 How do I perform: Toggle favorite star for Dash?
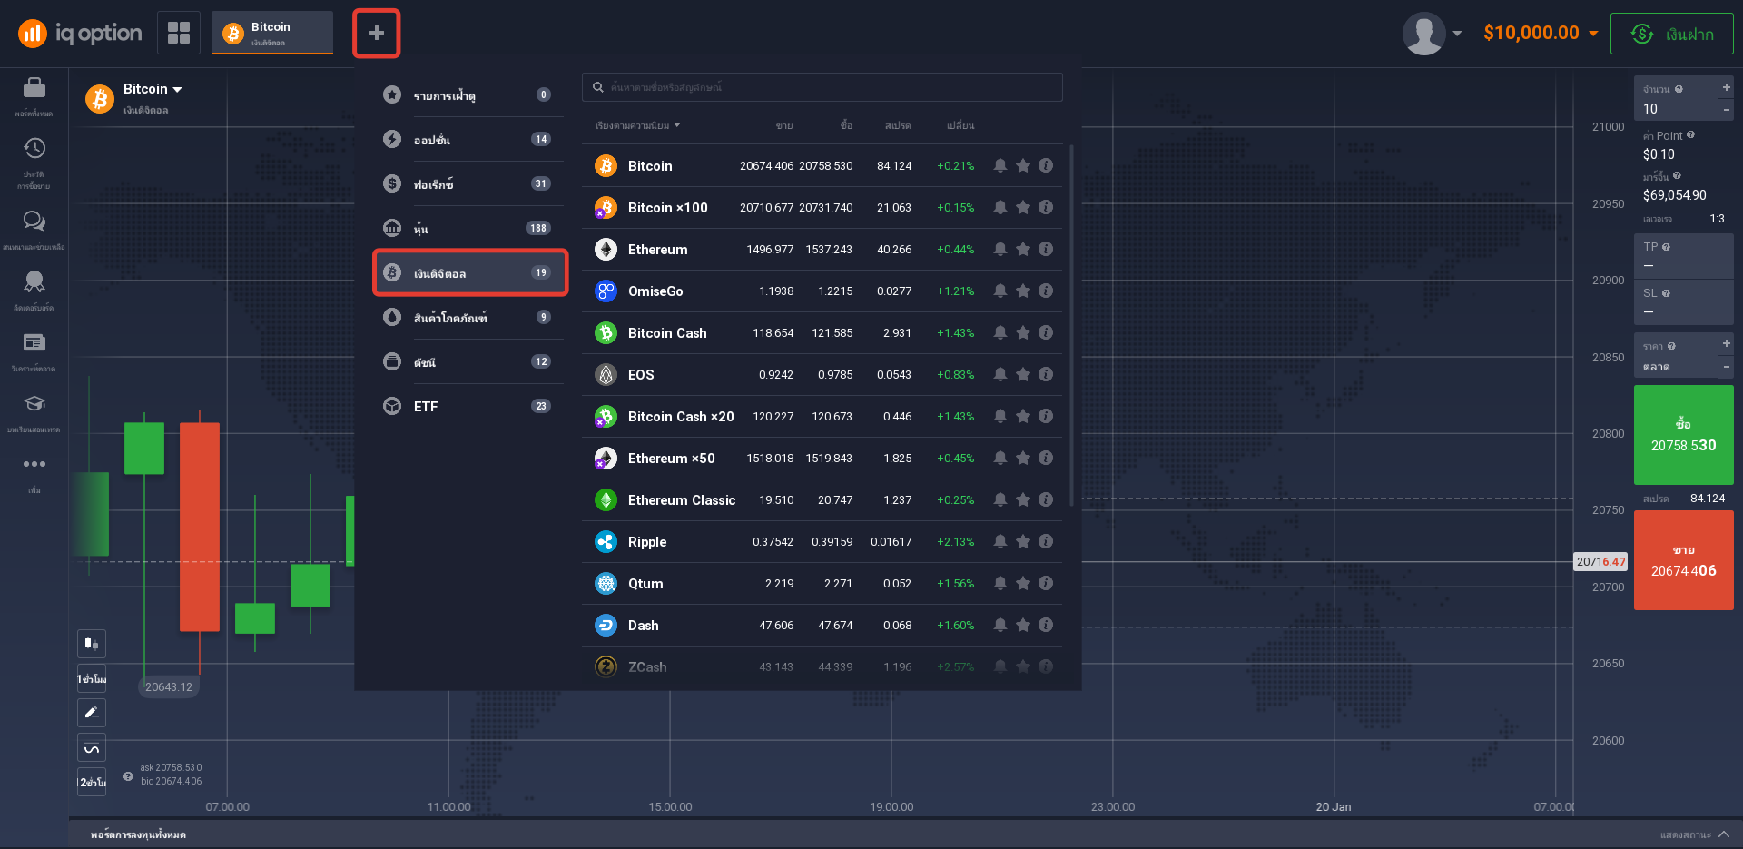[x=1023, y=625]
